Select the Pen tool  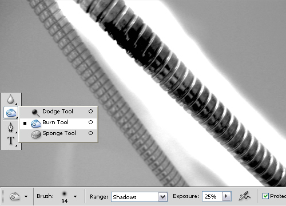[11, 127]
